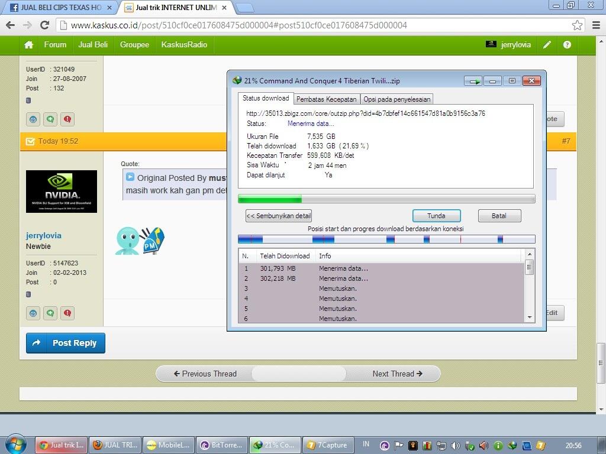
Task: Click the green arrow button in download titlebar
Action: pyautogui.click(x=473, y=81)
